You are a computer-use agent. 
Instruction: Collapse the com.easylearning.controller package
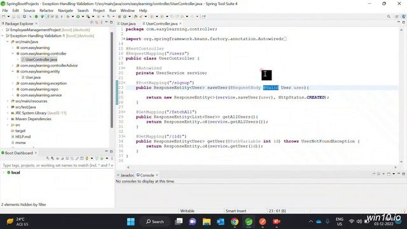[13, 53]
